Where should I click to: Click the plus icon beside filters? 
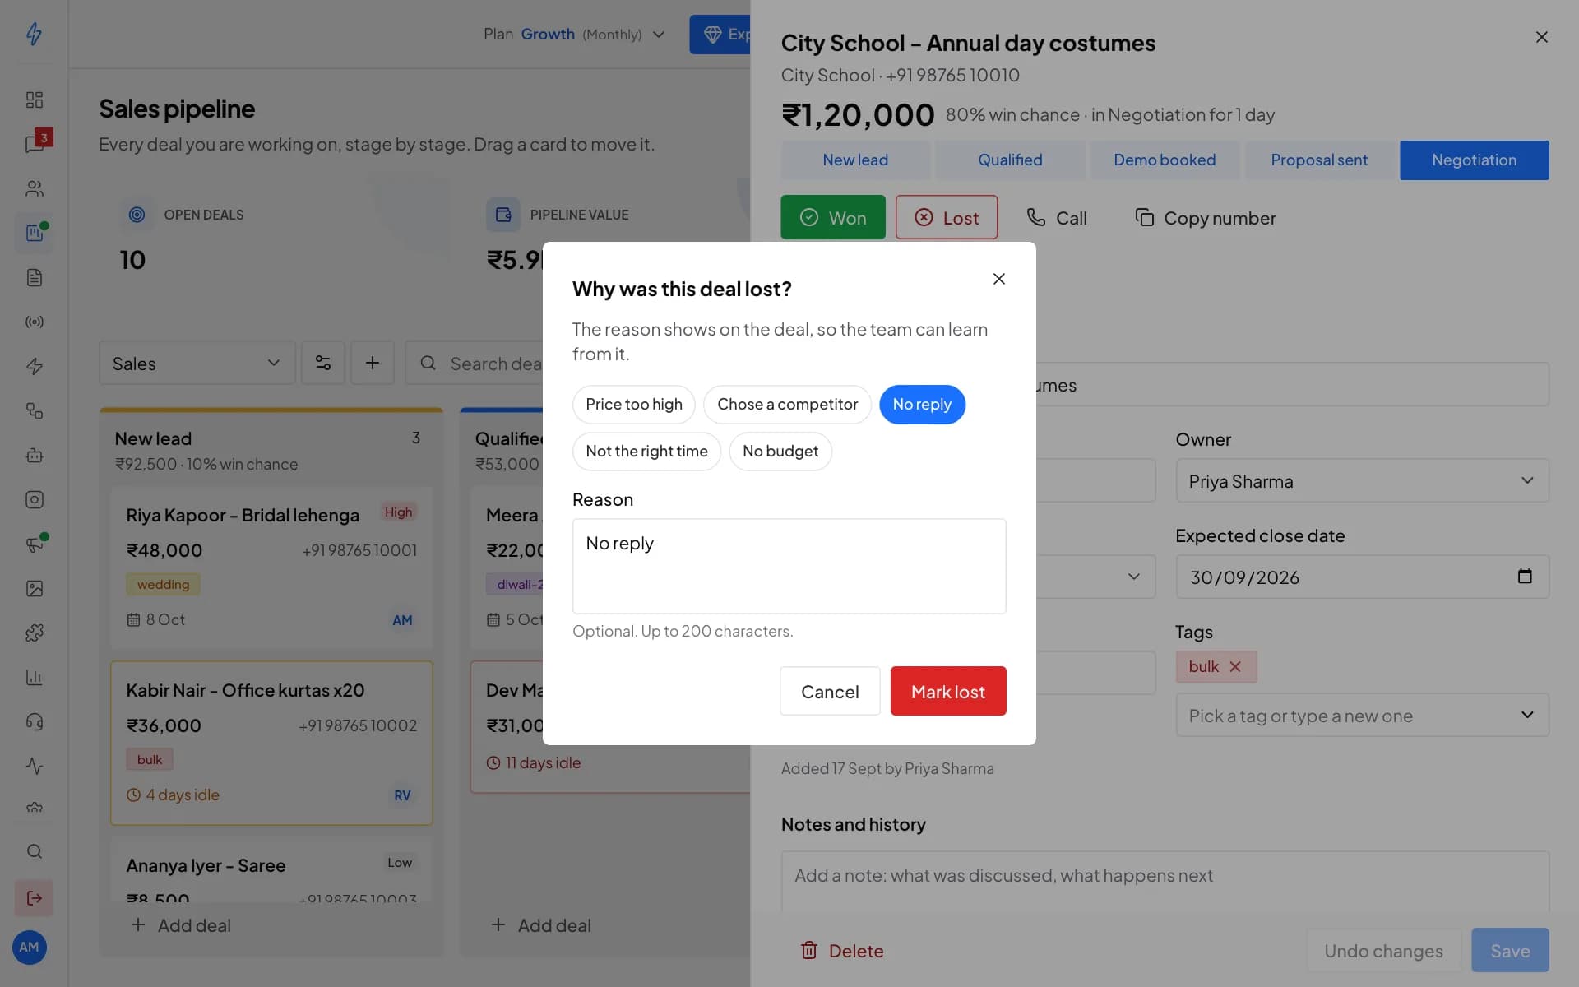click(373, 364)
